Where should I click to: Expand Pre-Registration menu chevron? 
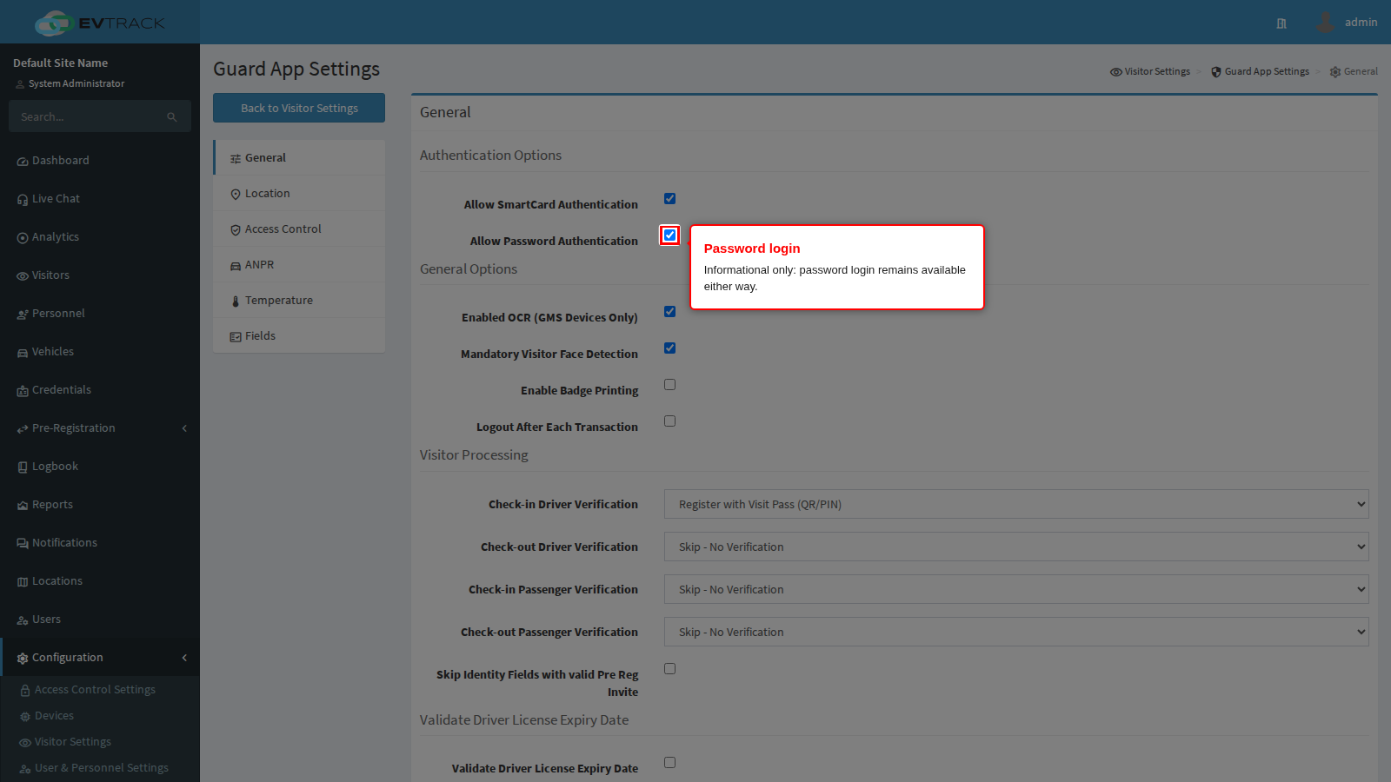[184, 428]
